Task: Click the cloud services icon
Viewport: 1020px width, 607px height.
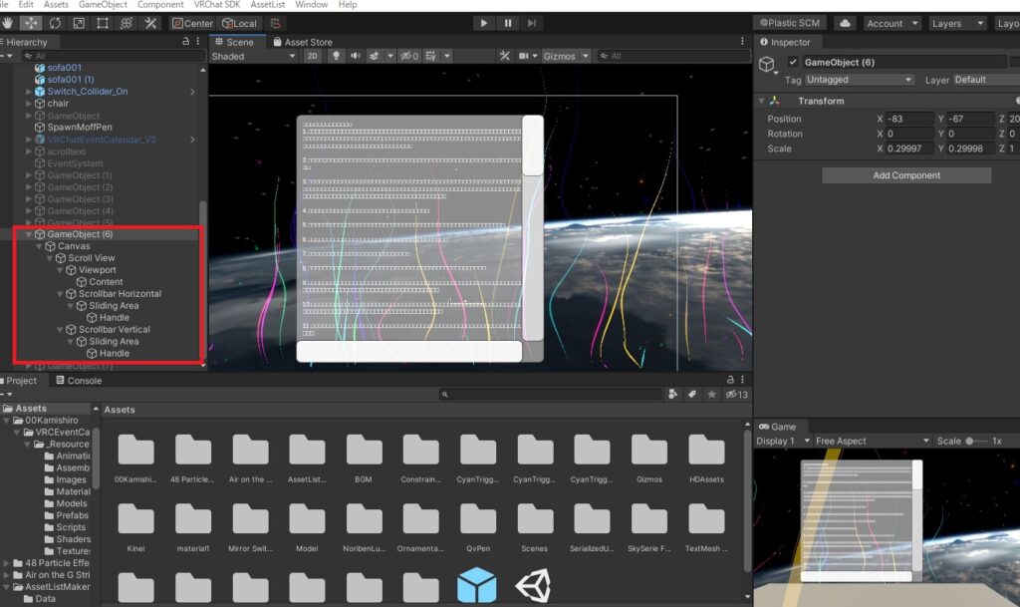Action: 846,22
